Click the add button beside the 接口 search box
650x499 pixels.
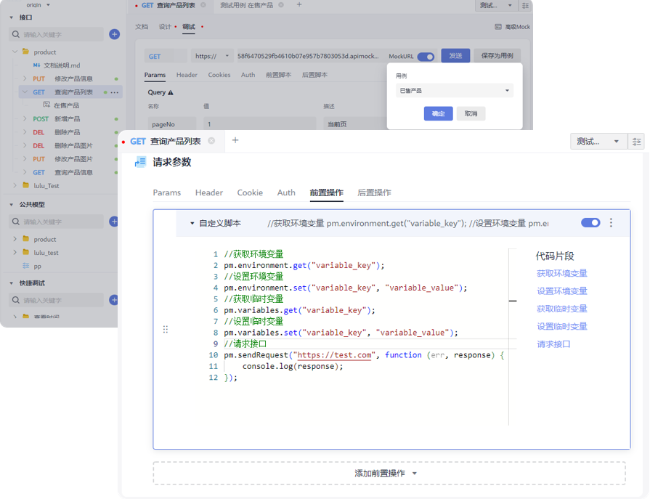pos(115,34)
